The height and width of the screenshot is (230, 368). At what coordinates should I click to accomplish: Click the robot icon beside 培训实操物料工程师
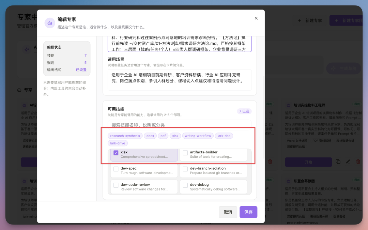(288, 105)
